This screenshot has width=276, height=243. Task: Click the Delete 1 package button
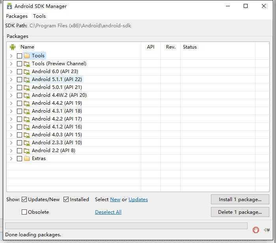(x=240, y=212)
